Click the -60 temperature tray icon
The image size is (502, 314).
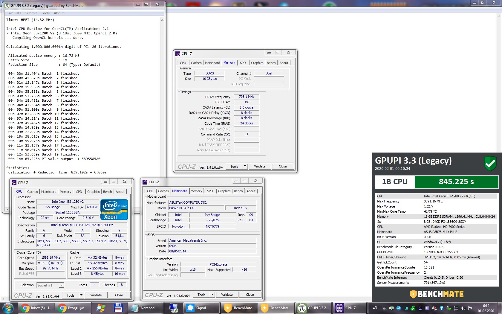(x=405, y=308)
